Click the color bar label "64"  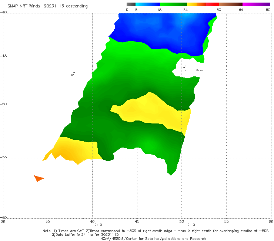pyautogui.click(x=241, y=10)
